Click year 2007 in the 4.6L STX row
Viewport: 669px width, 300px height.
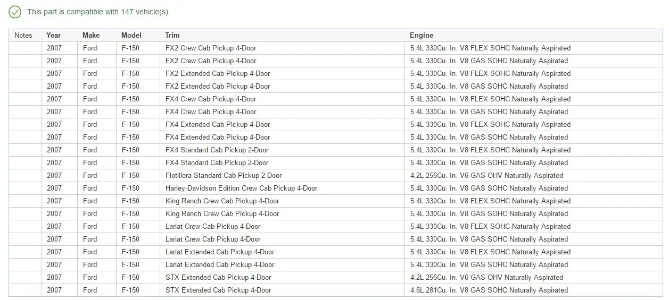coord(54,290)
